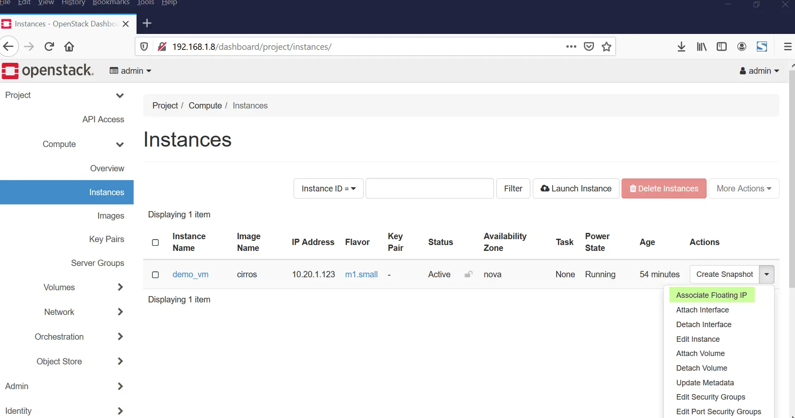Expand the Admin sidebar section
This screenshot has height=418, width=795.
point(120,386)
